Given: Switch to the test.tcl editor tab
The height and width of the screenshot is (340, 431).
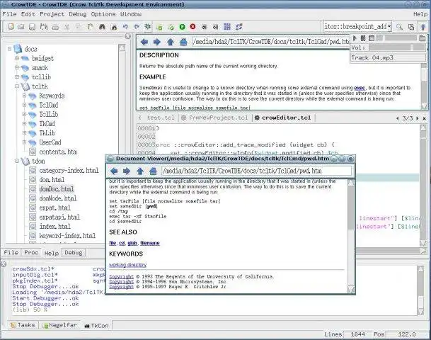Looking at the screenshot, I should point(161,118).
